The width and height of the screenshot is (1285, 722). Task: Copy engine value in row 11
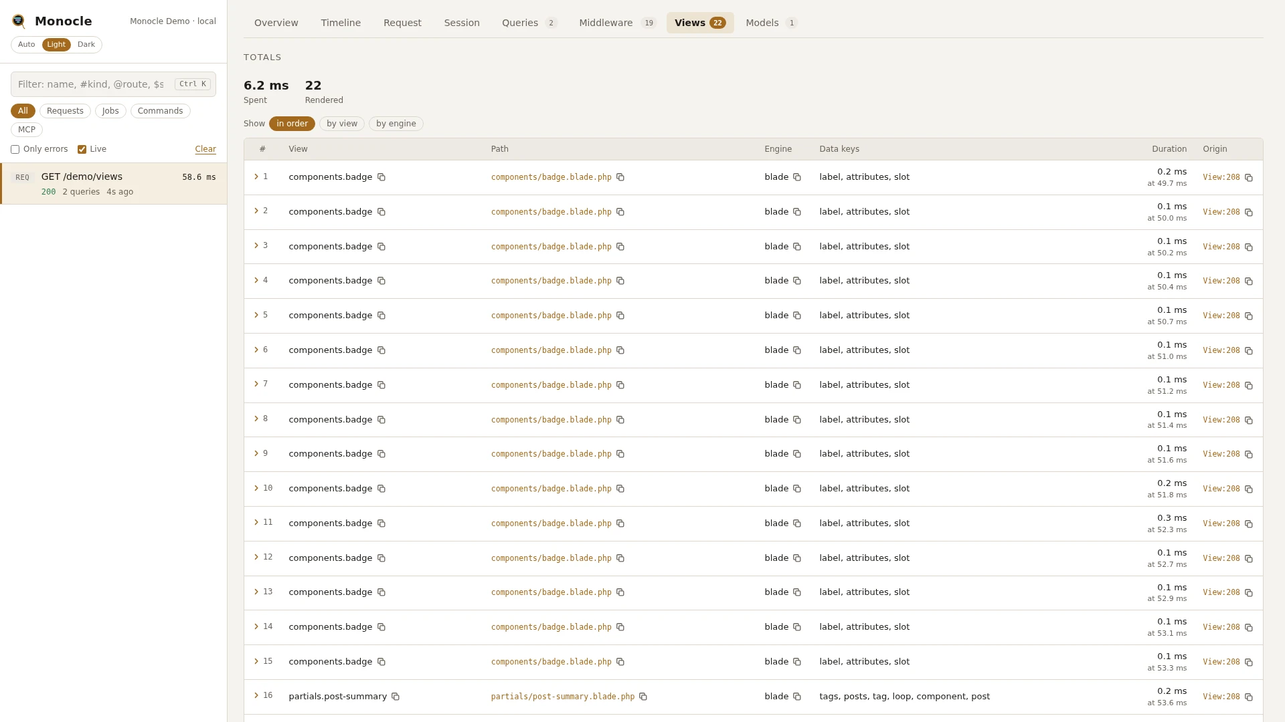point(797,523)
